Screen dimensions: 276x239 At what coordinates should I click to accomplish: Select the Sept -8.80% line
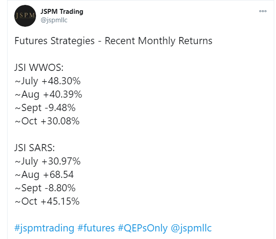(45, 188)
